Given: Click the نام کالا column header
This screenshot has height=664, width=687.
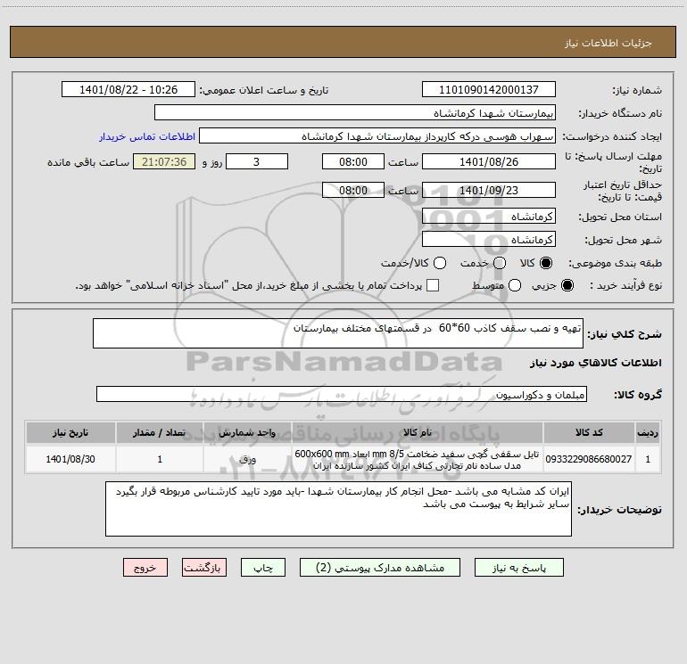Looking at the screenshot, I should coord(418,432).
